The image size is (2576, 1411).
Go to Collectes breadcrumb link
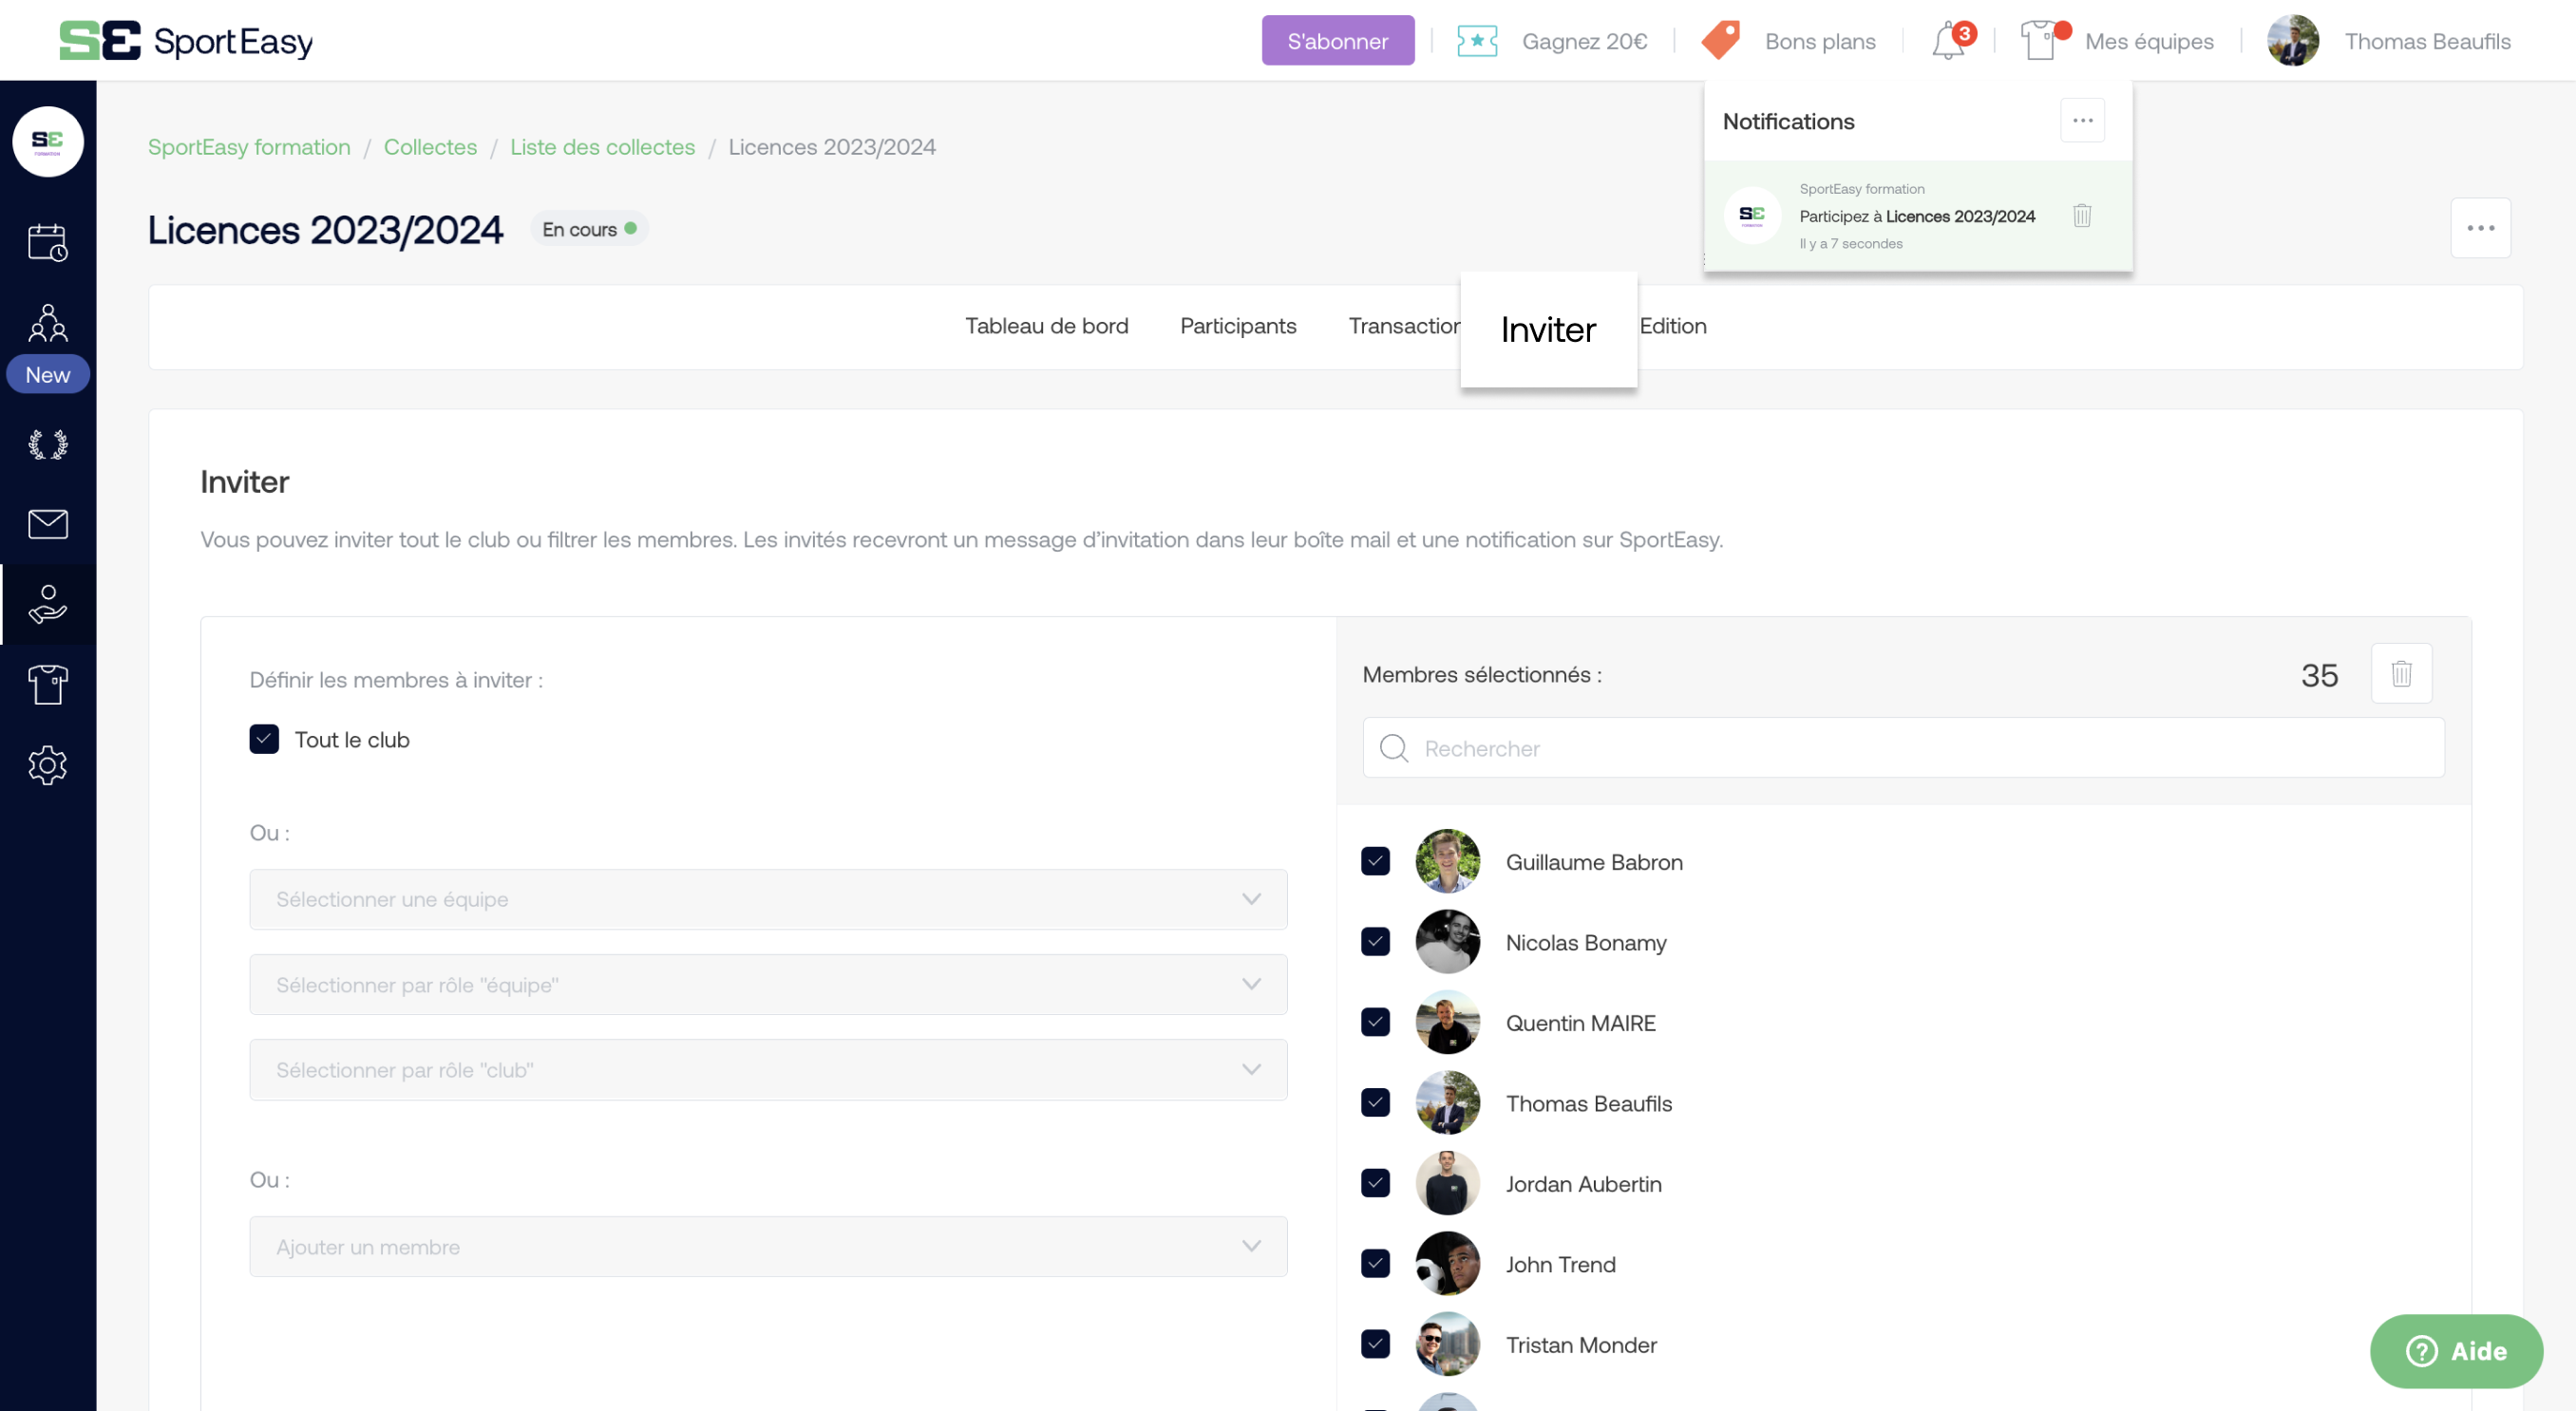[430, 147]
